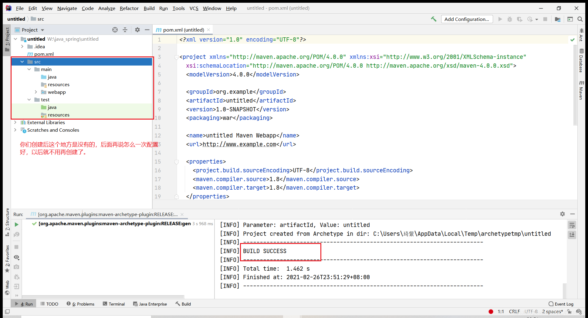The width and height of the screenshot is (588, 318).
Task: Toggle the Z: Structure side tab
Action: click(x=7, y=222)
